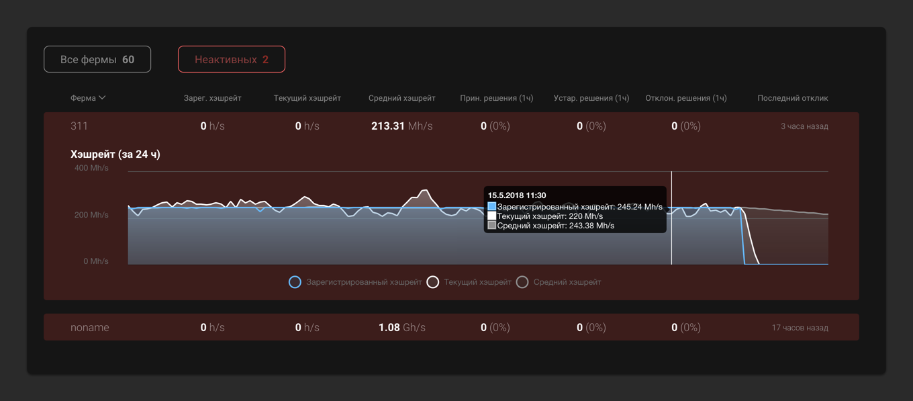Expand the farm row named noname

click(x=451, y=327)
